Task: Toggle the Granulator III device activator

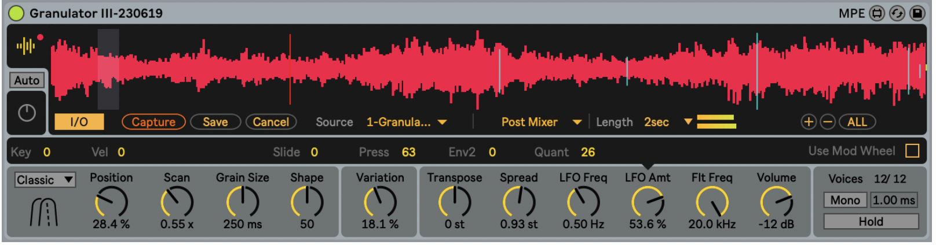Action: [x=16, y=13]
